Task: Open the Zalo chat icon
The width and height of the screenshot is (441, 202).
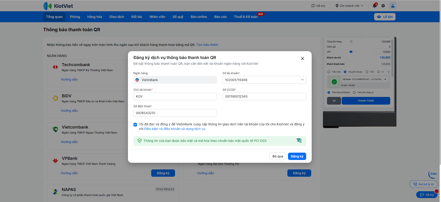Action: pos(433,174)
